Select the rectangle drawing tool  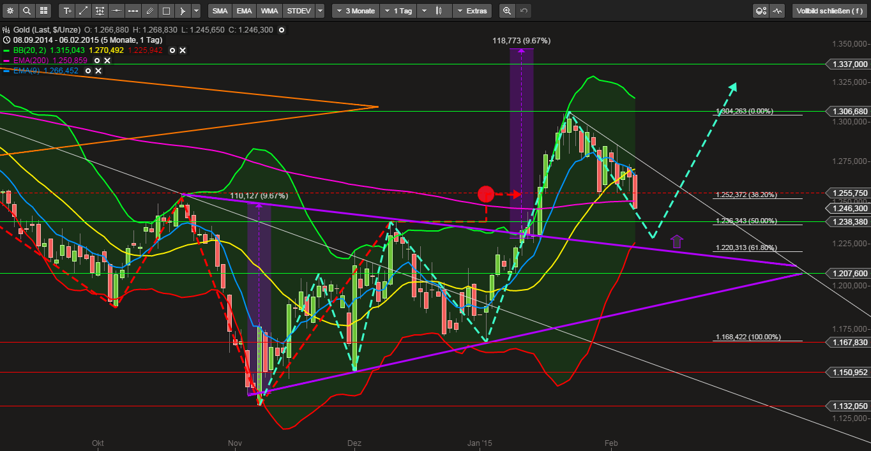point(166,11)
